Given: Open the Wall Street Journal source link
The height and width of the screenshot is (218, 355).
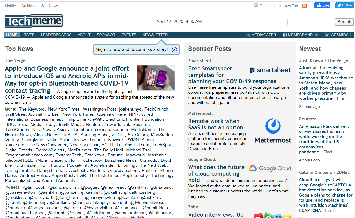Looking at the screenshot, I should tap(24, 114).
